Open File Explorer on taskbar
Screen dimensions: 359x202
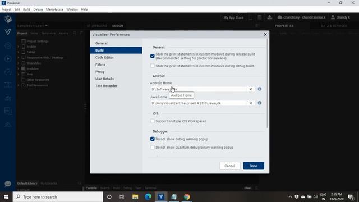pyautogui.click(x=135, y=197)
